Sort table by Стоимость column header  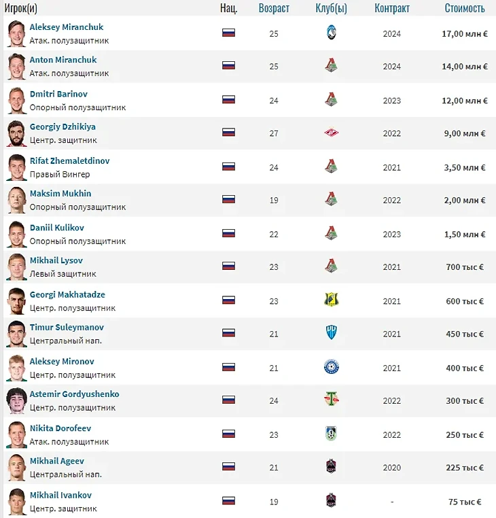point(464,8)
